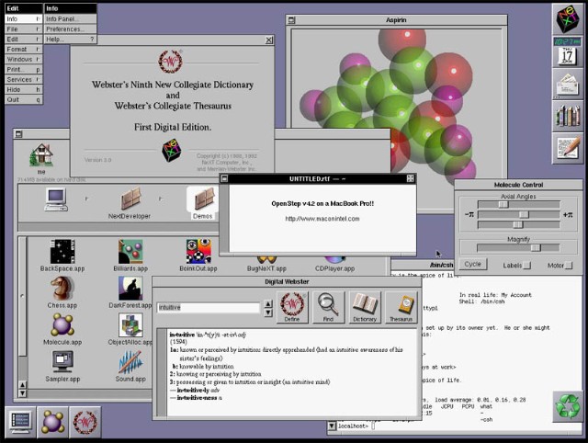The width and height of the screenshot is (588, 443).
Task: Select the Thesaurus icon
Action: [401, 307]
